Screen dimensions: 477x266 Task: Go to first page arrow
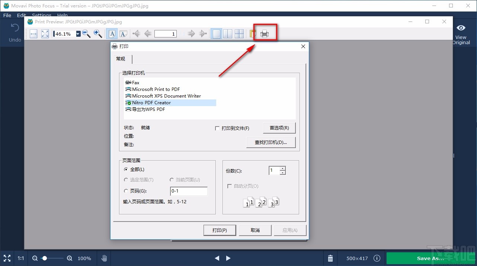point(136,34)
